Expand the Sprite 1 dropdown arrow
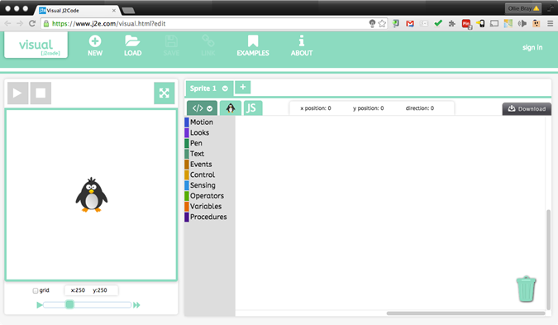This screenshot has width=558, height=325. [225, 88]
